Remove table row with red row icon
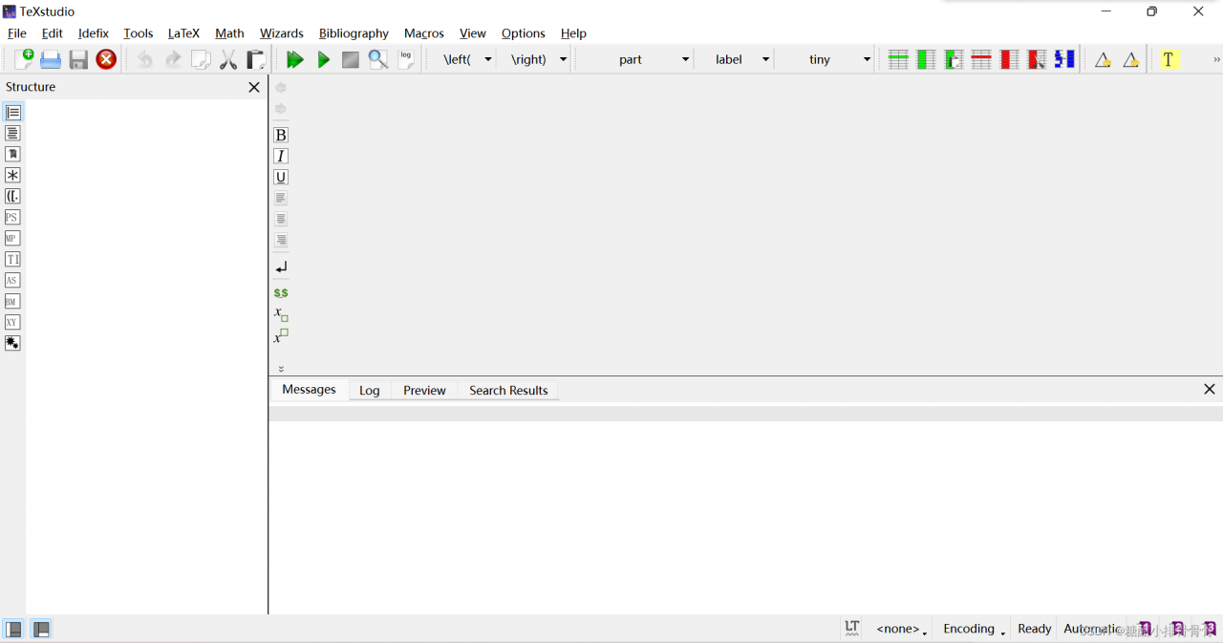1223x643 pixels. 981,59
